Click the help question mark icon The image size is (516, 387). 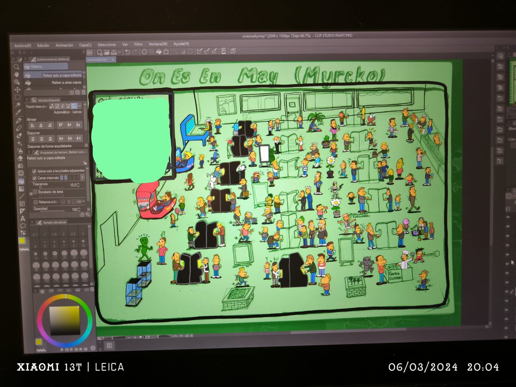(x=233, y=52)
